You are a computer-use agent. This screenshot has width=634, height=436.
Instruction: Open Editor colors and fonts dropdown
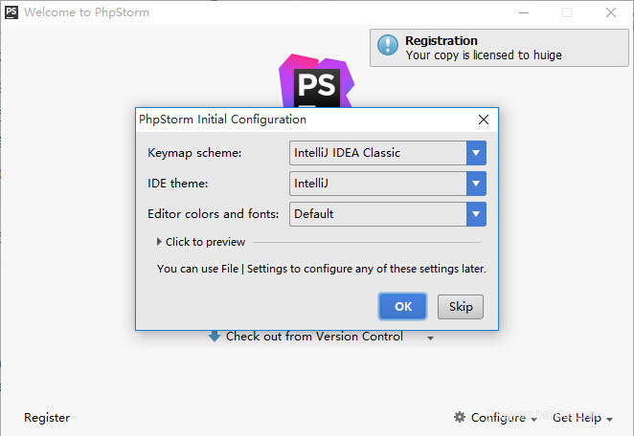[476, 214]
